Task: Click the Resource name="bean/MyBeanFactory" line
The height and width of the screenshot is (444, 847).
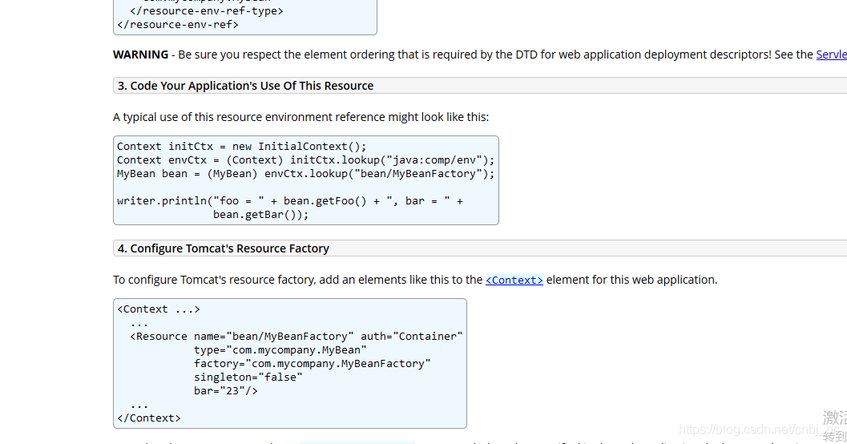Action: [296, 336]
